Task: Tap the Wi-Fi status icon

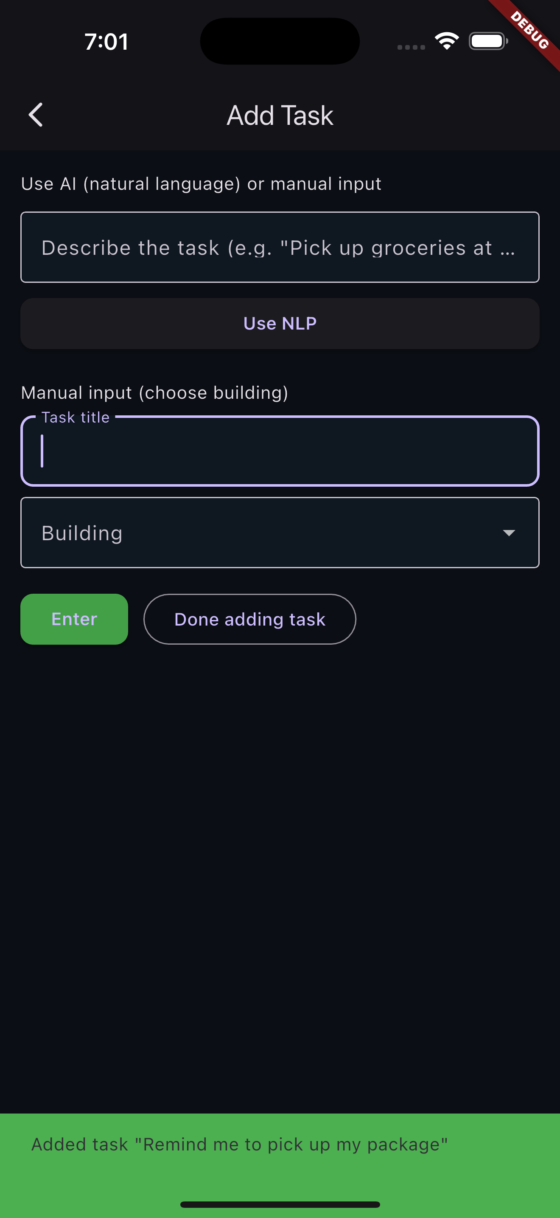Action: (x=447, y=41)
